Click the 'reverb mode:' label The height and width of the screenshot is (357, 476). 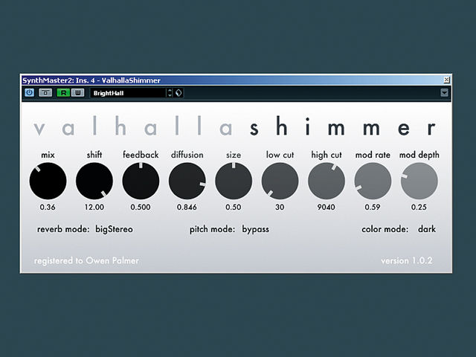[x=63, y=229]
